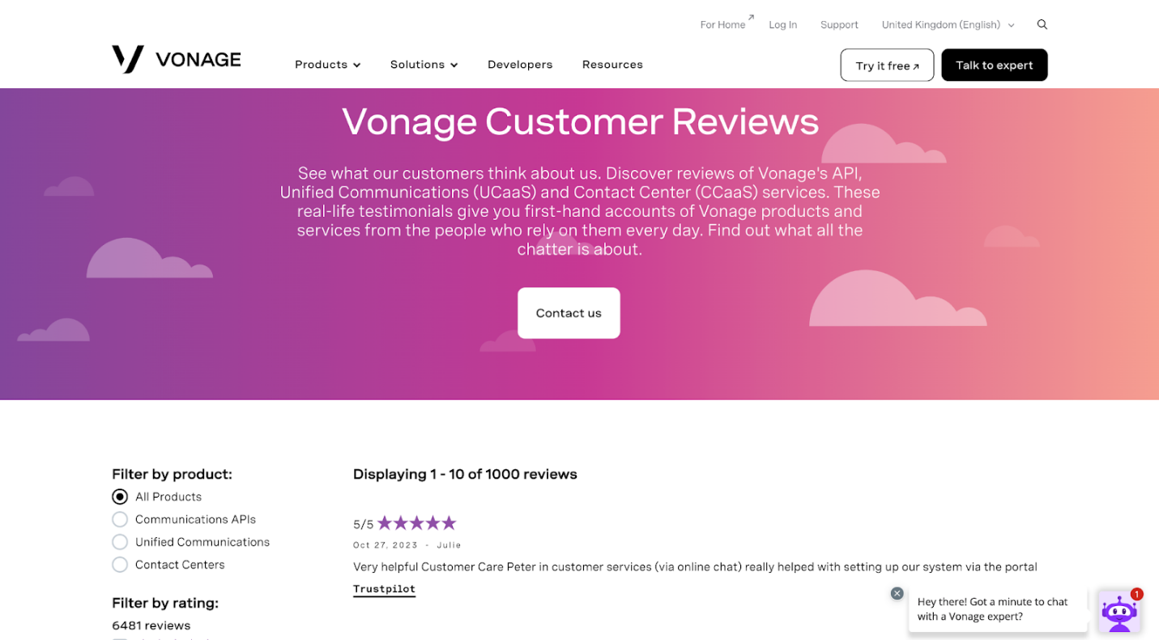
Task: Dismiss the chat prompt bubble
Action: [897, 593]
